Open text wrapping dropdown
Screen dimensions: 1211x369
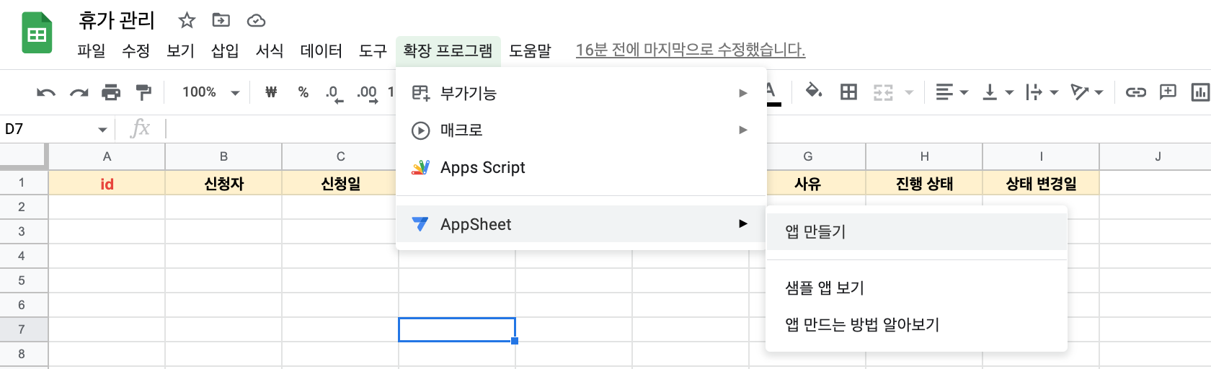pyautogui.click(x=1042, y=92)
